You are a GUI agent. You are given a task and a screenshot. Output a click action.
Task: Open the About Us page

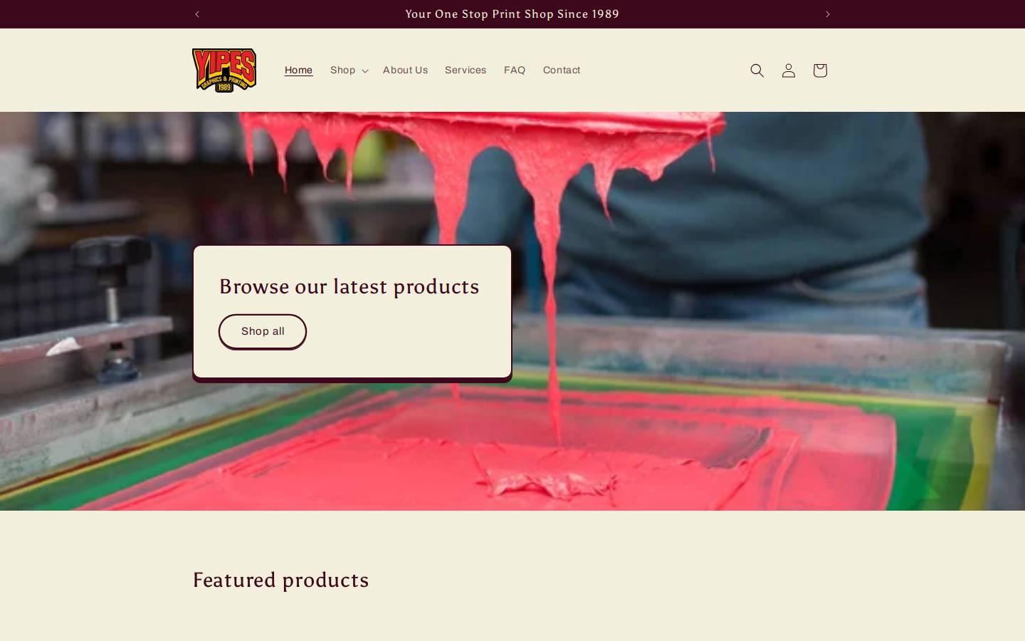405,70
